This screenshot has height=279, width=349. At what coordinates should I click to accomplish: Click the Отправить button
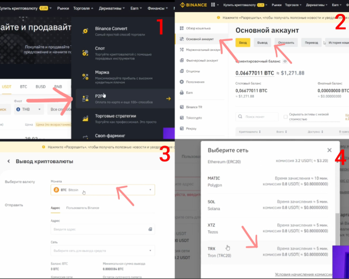(286, 43)
